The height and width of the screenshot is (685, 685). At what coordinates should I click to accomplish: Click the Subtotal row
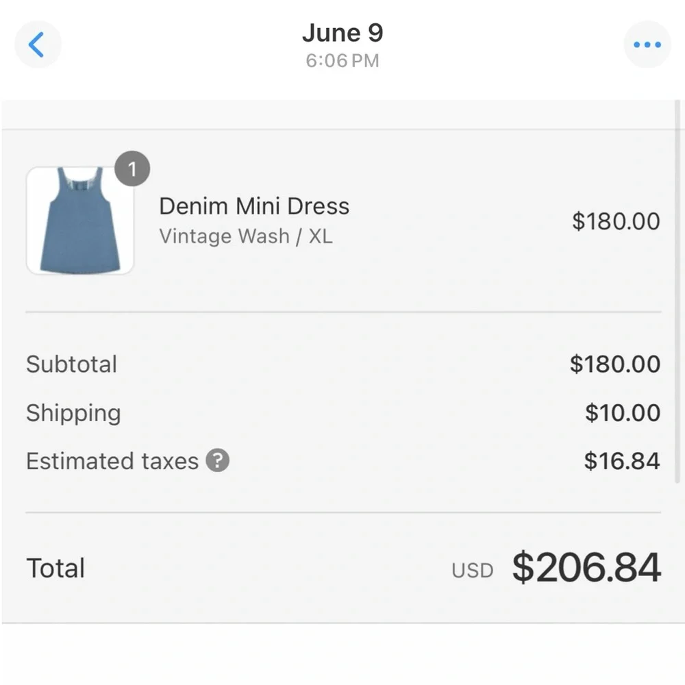pos(71,364)
